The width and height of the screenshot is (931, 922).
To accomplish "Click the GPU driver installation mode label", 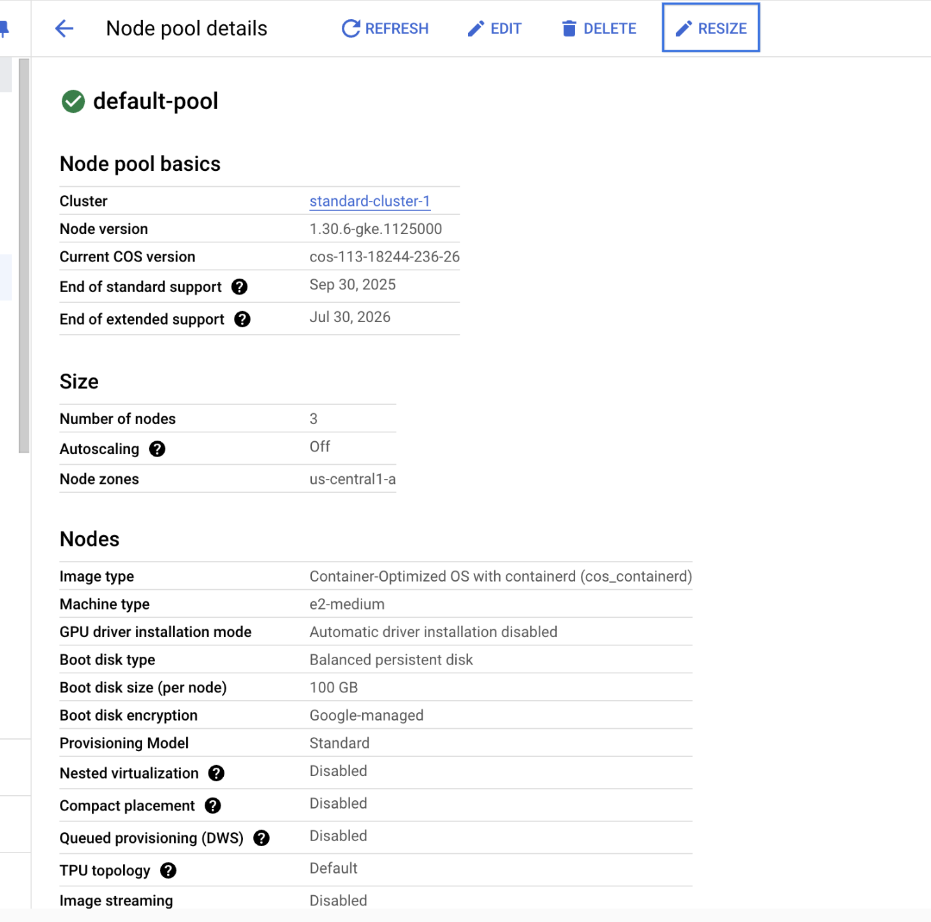I will pos(156,632).
